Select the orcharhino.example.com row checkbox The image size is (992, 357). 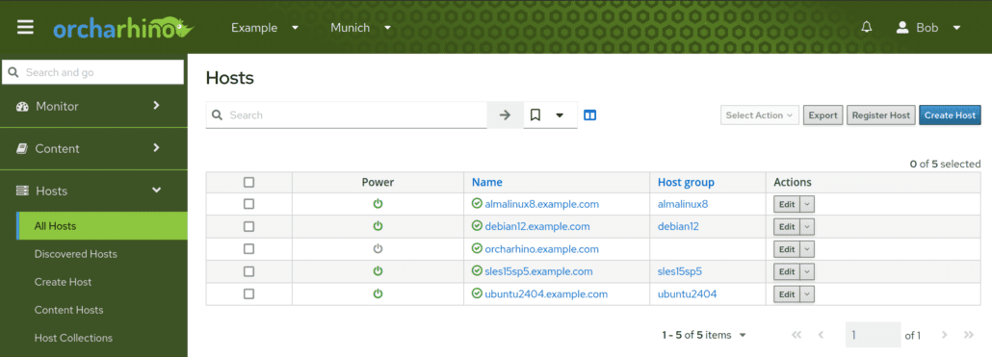pos(248,249)
